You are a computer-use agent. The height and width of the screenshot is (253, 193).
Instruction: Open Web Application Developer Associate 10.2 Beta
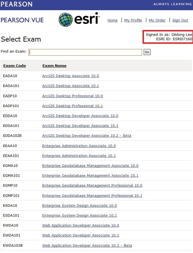87,245
